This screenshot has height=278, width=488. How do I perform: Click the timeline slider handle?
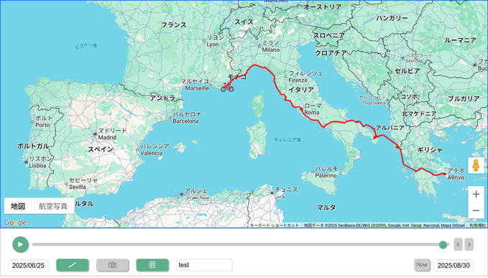(x=443, y=245)
